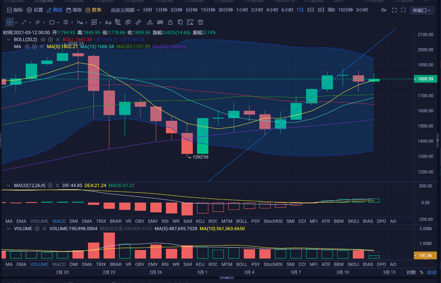Click the 胜率 win rate button
The width and height of the screenshot is (441, 283).
[x=93, y=10]
